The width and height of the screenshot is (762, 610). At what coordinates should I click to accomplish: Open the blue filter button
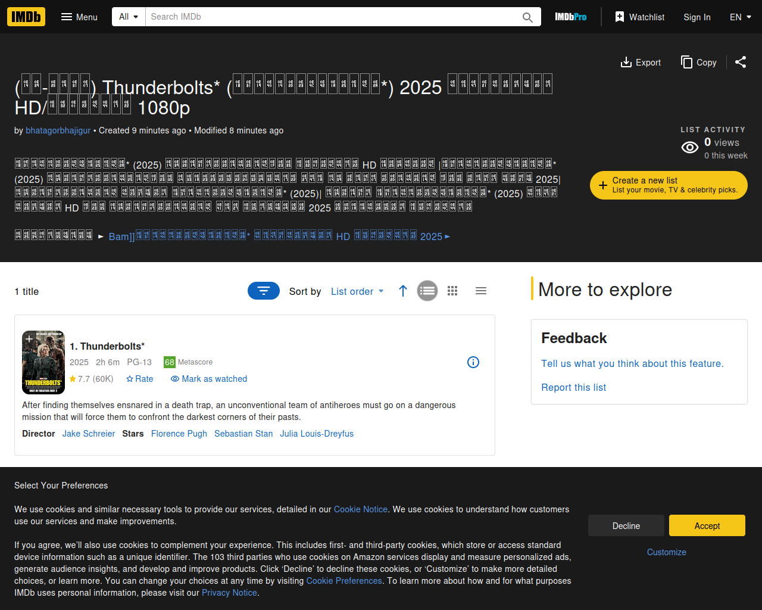tap(264, 291)
